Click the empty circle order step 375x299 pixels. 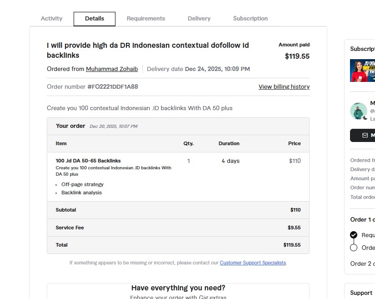[354, 248]
